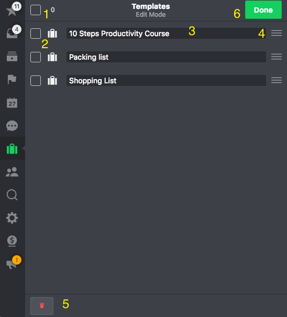Check the Packing list checkbox
This screenshot has width=287, height=317.
(36, 57)
